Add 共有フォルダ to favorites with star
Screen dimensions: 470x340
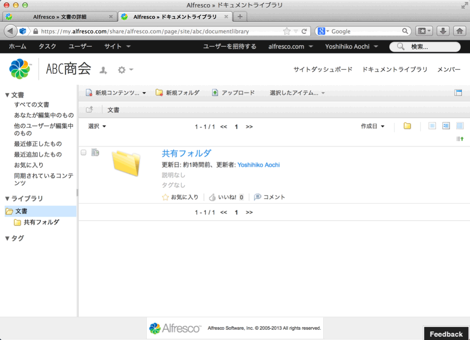coord(165,198)
